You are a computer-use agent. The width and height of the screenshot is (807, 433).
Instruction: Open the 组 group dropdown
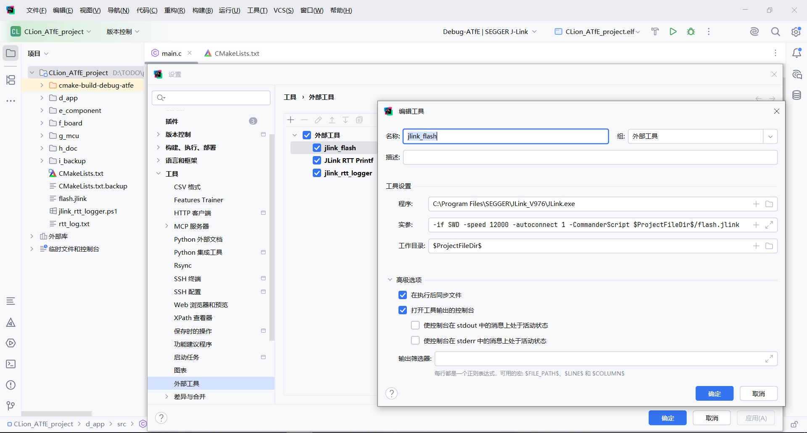(770, 136)
